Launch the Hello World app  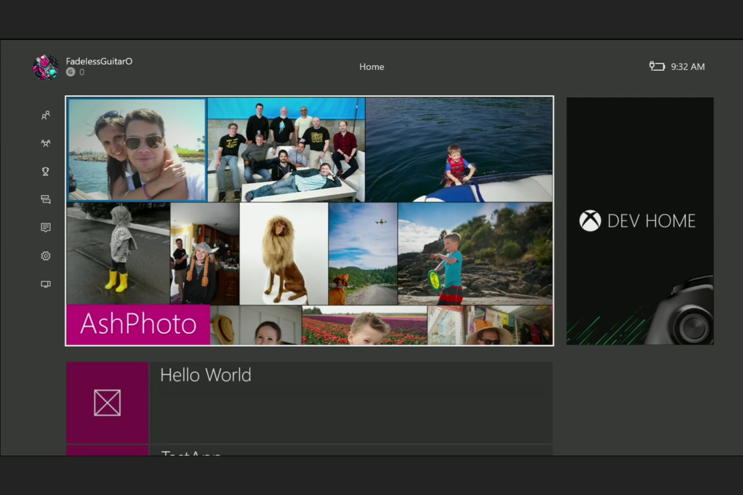205,375
